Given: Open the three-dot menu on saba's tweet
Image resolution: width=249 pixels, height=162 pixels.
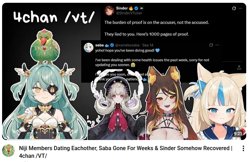Looking at the screenshot, I should click(x=217, y=45).
